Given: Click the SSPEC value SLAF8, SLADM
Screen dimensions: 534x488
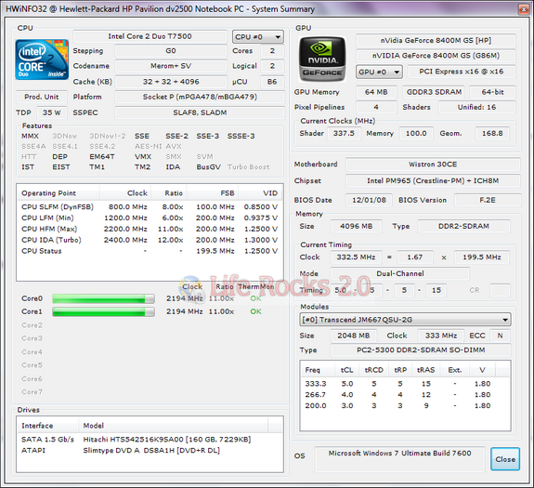Looking at the screenshot, I should coord(200,112).
